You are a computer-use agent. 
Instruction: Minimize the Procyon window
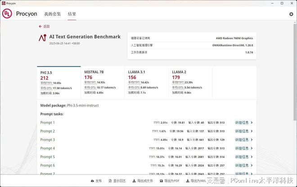point(272,3)
